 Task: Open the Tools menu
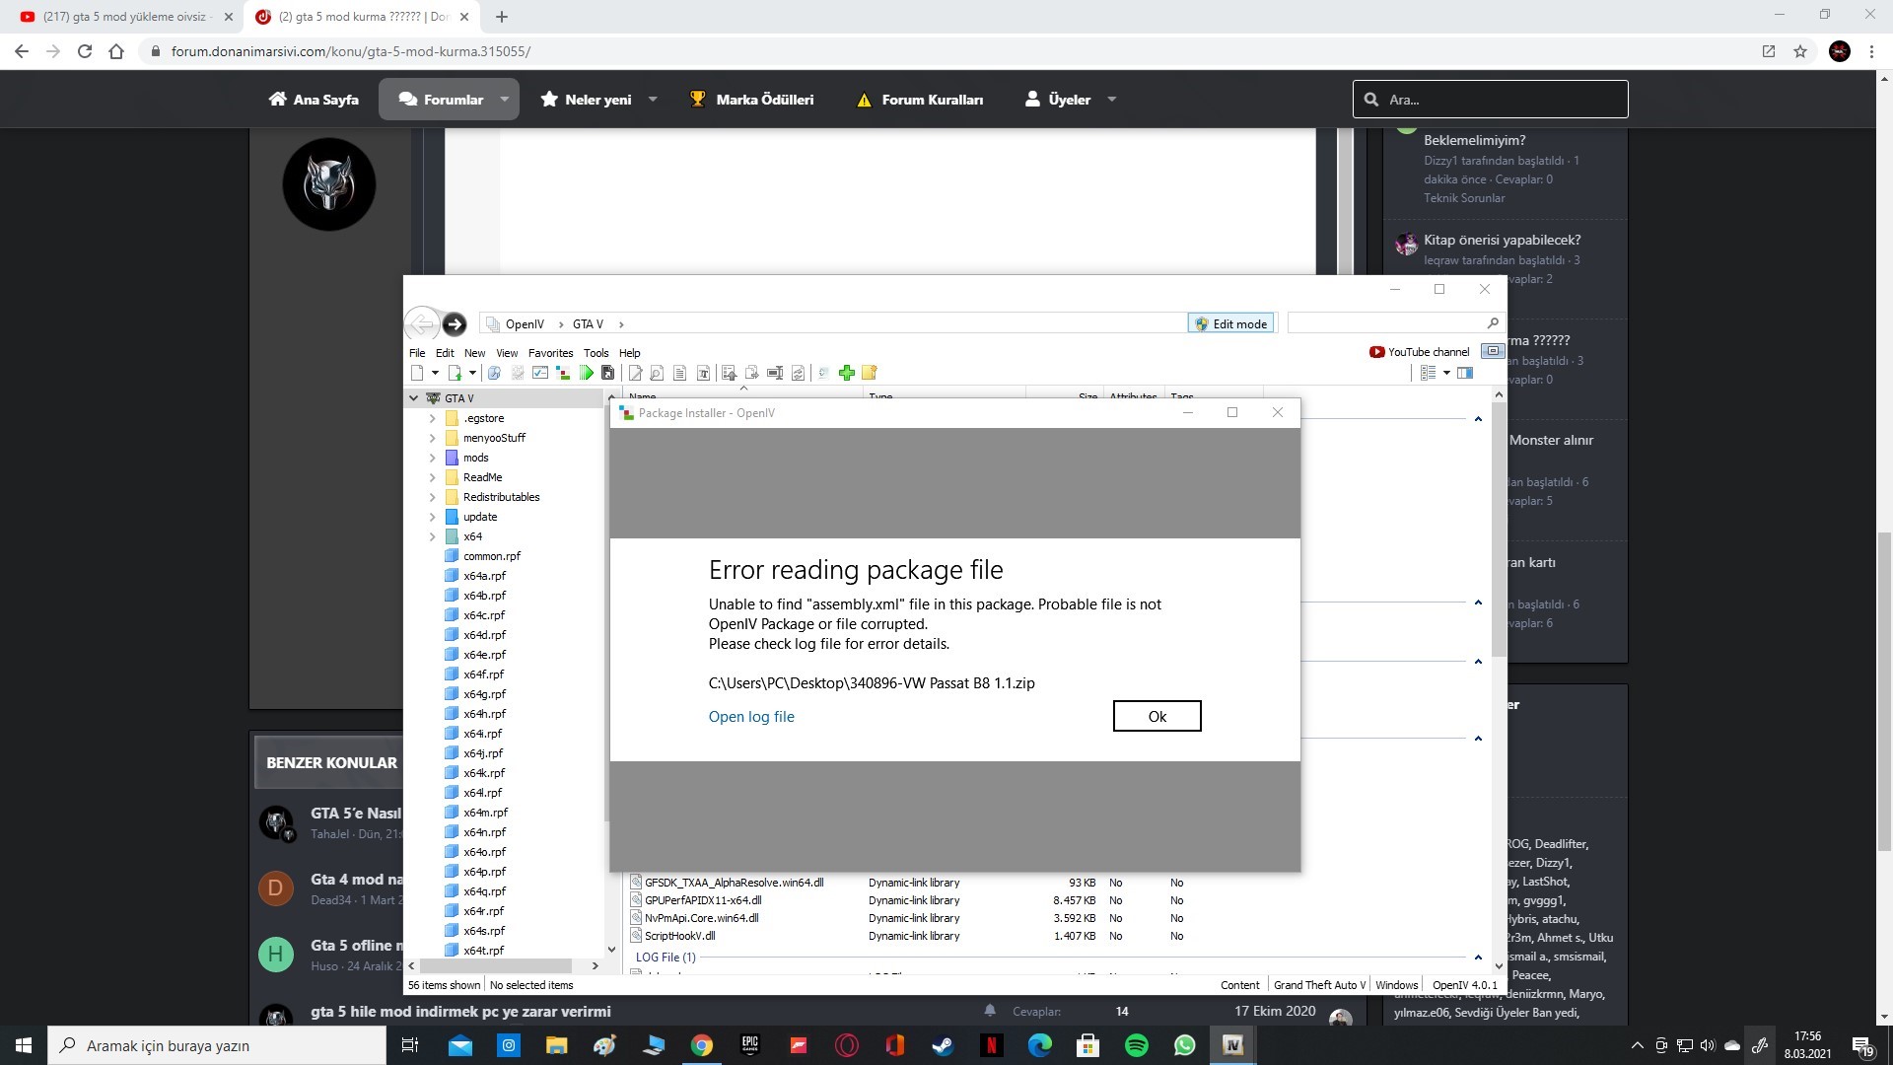(x=596, y=353)
